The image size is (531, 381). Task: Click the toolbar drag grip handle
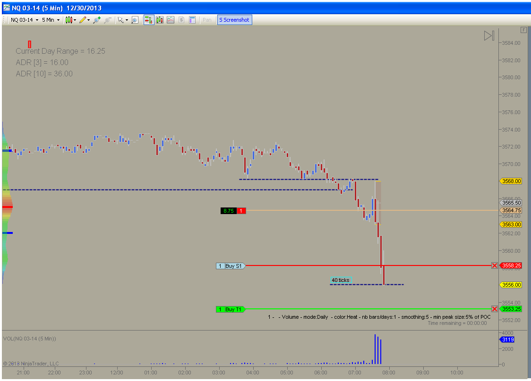(4, 20)
